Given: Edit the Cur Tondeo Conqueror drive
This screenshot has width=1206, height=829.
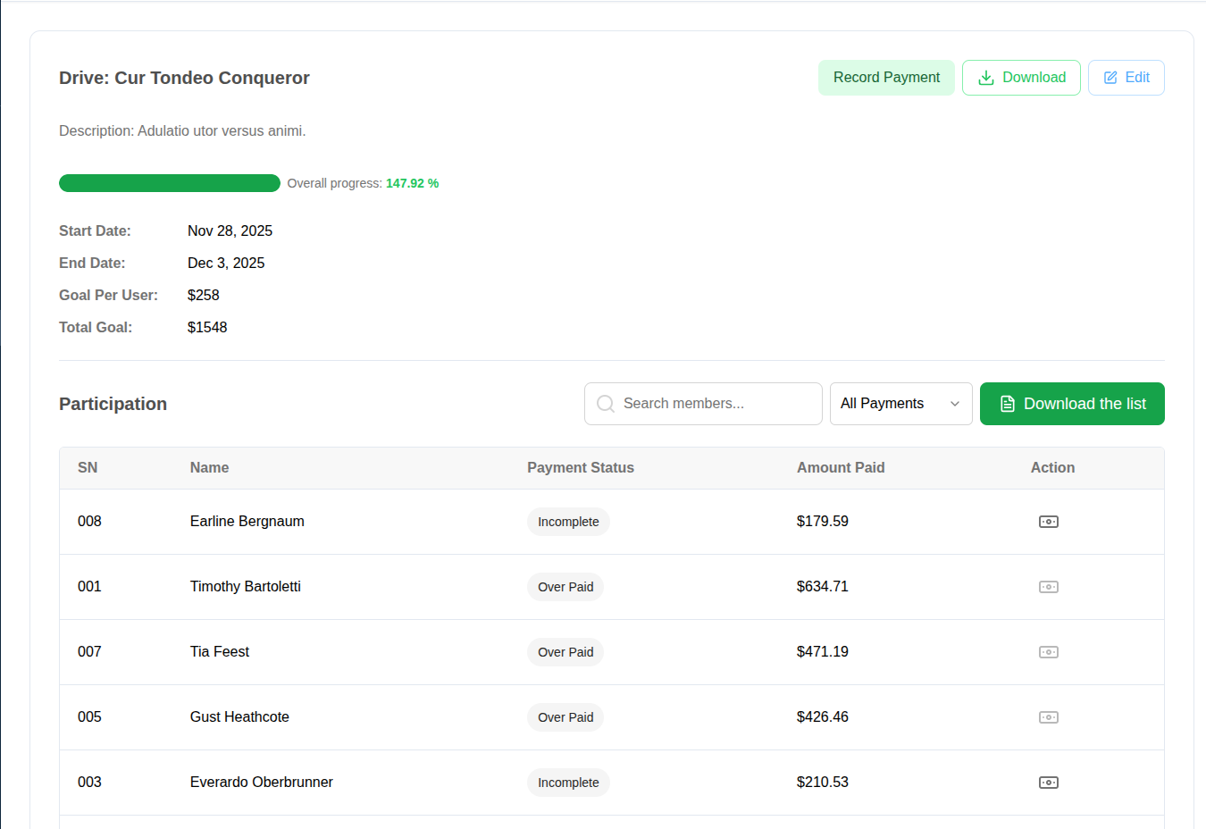Looking at the screenshot, I should pyautogui.click(x=1126, y=78).
